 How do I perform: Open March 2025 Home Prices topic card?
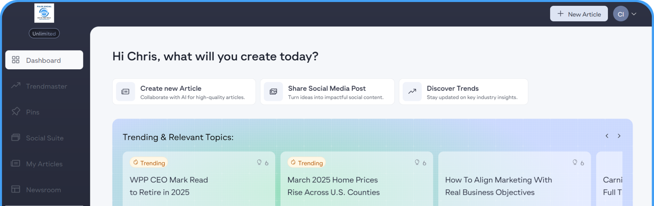[x=333, y=186]
